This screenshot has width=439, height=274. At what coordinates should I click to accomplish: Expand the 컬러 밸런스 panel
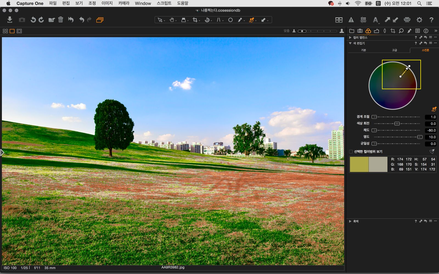coord(350,38)
